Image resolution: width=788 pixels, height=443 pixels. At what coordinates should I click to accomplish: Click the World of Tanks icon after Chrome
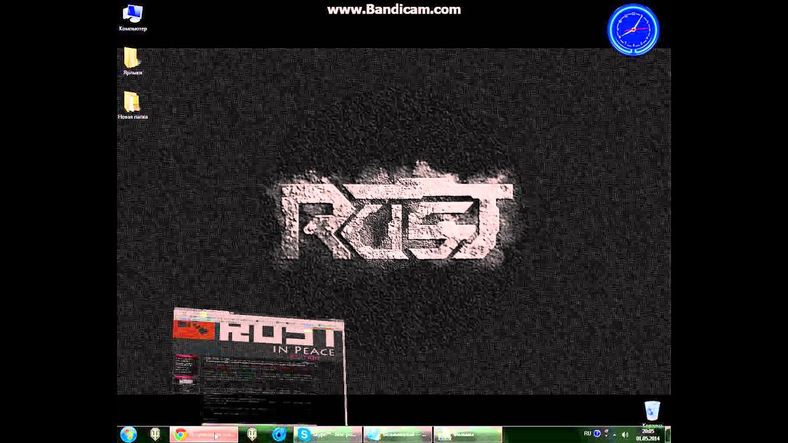click(x=252, y=434)
